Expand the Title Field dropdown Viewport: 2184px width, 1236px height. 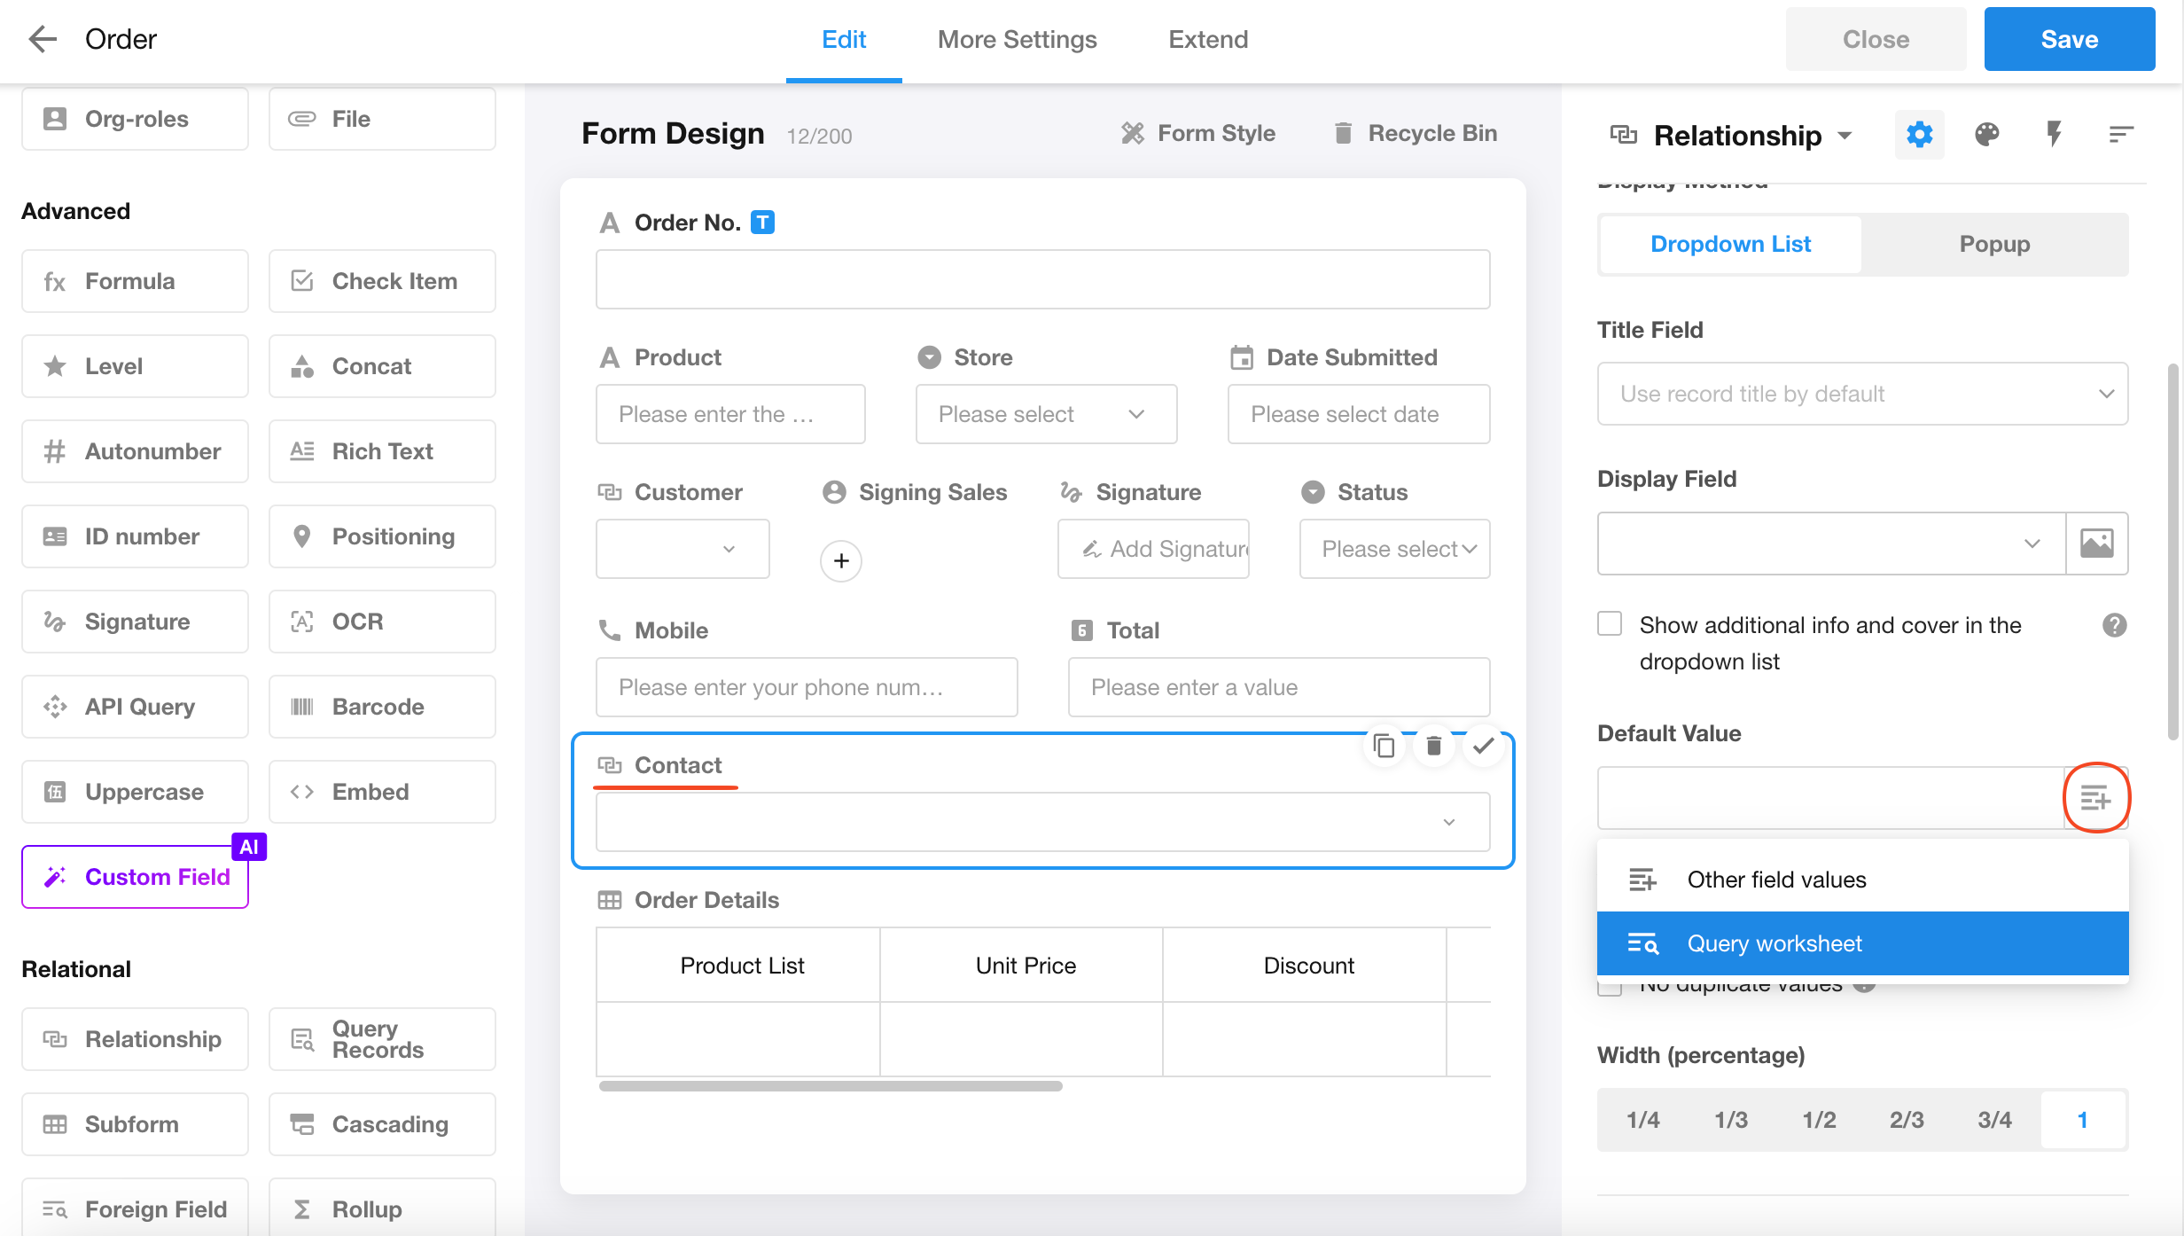tap(1861, 394)
